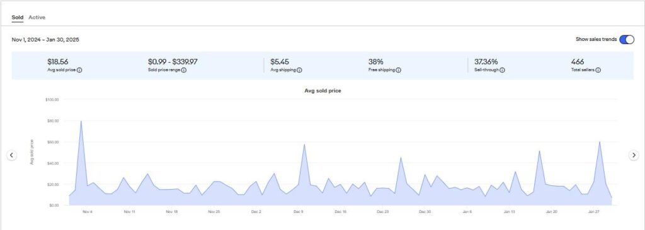Click the $100.00 y-axis label
The height and width of the screenshot is (230, 645).
tap(52, 100)
